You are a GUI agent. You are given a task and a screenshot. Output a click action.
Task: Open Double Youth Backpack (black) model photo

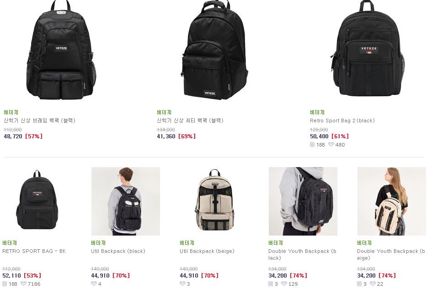point(303,201)
